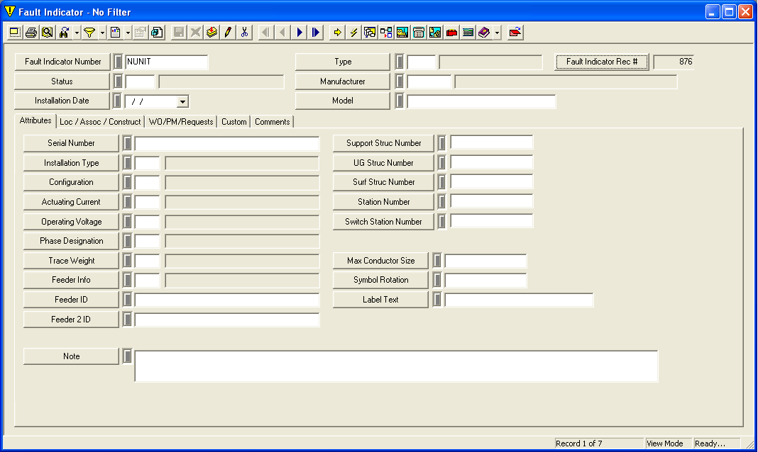758x452 pixels.
Task: Switch to the Custom tab
Action: (x=234, y=122)
